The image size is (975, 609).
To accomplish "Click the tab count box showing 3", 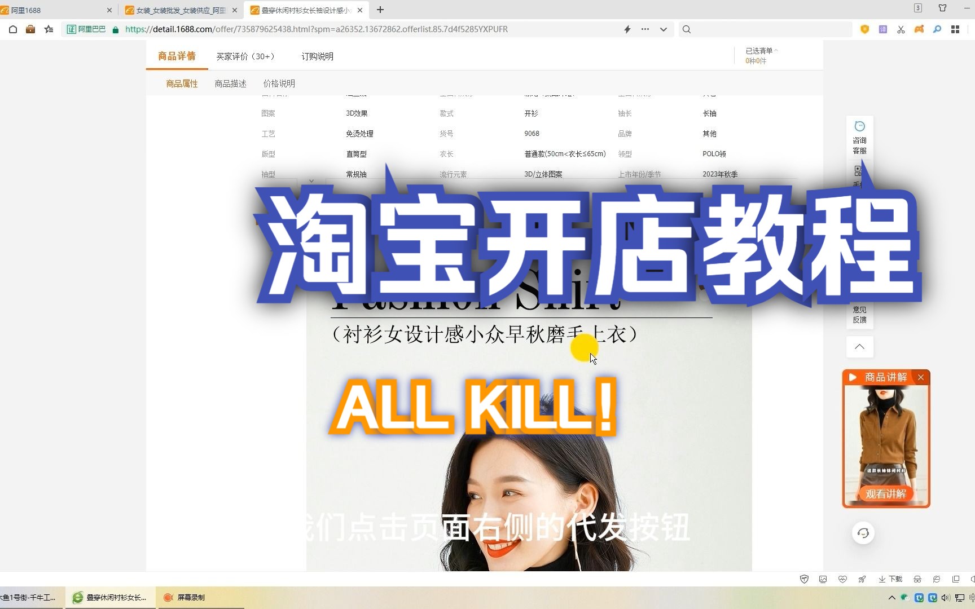I will click(918, 8).
